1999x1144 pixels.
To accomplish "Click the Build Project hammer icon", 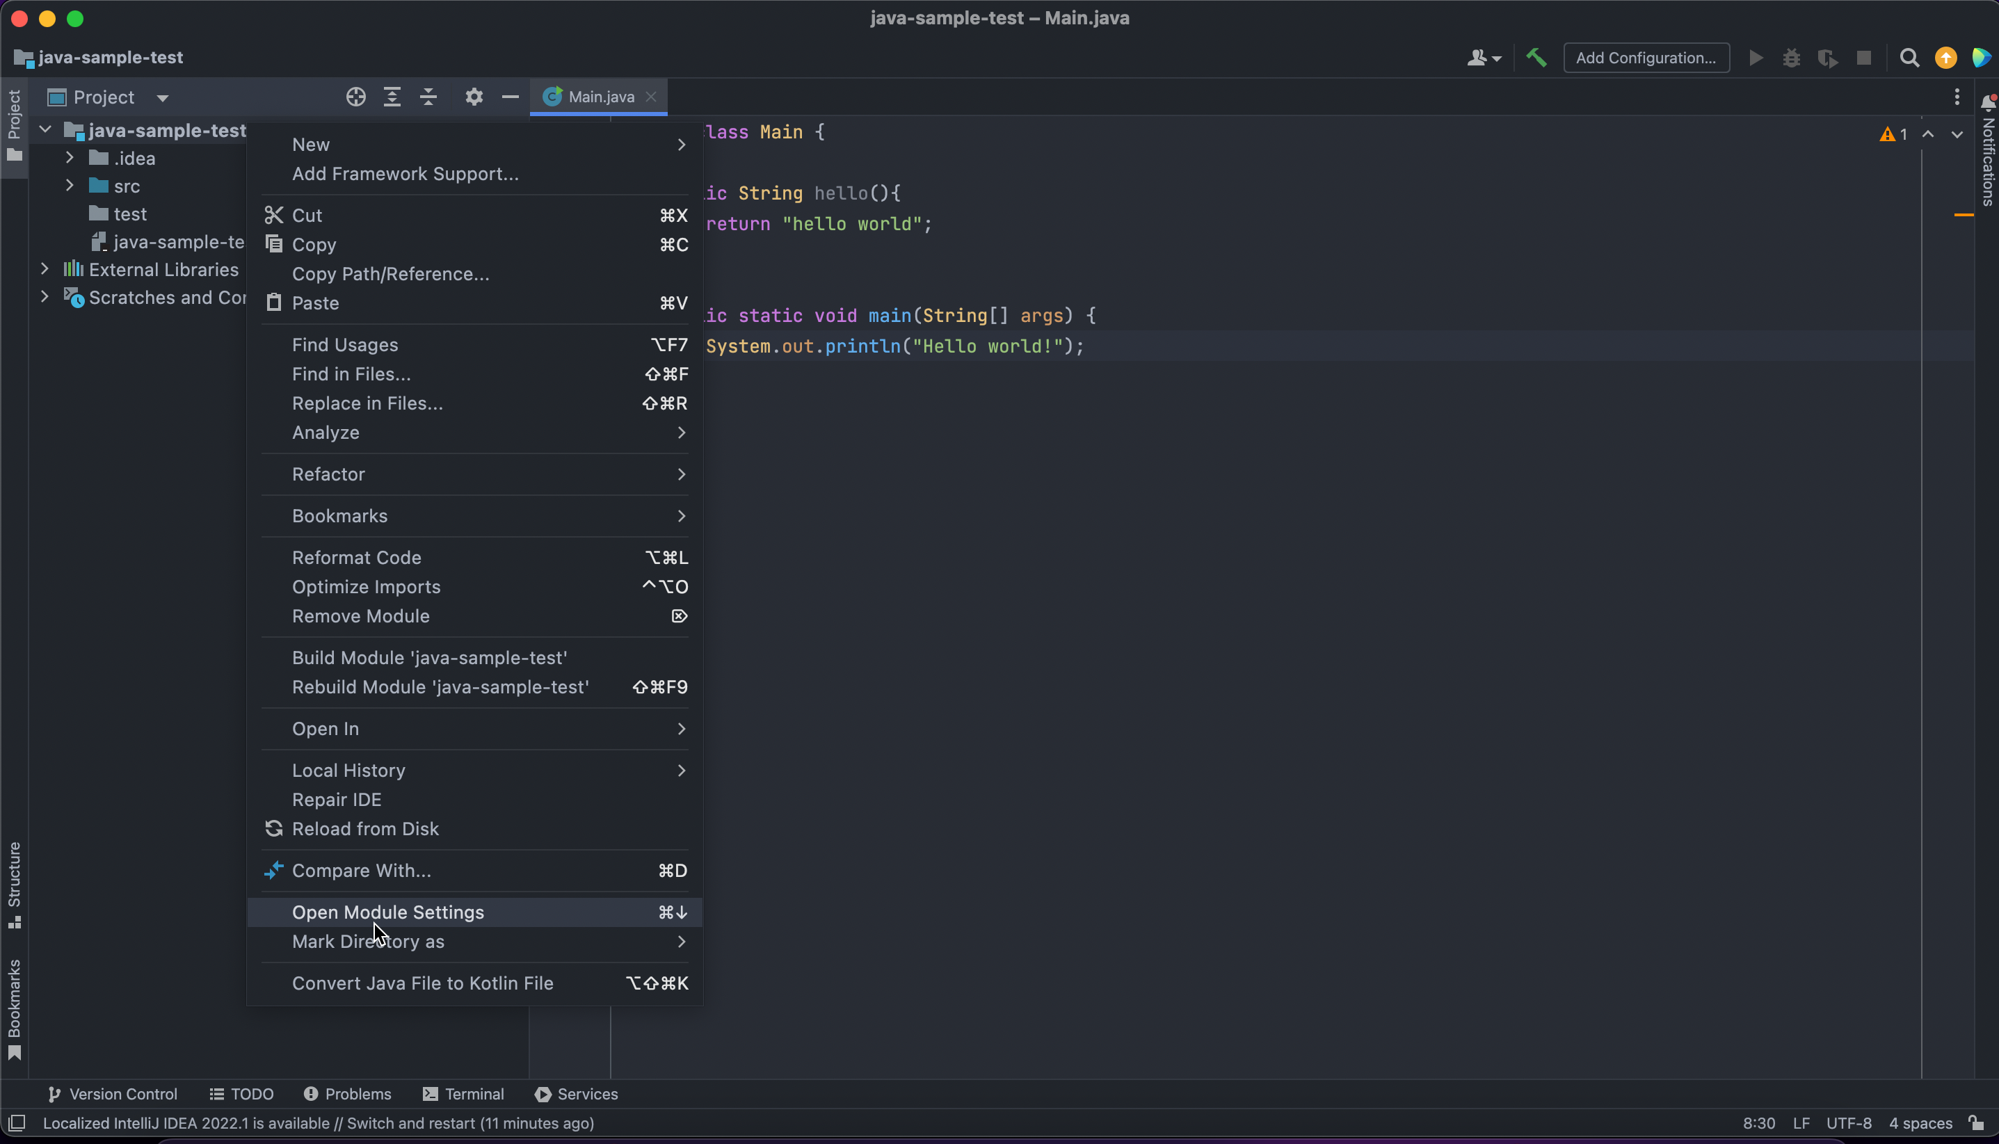I will pyautogui.click(x=1536, y=57).
